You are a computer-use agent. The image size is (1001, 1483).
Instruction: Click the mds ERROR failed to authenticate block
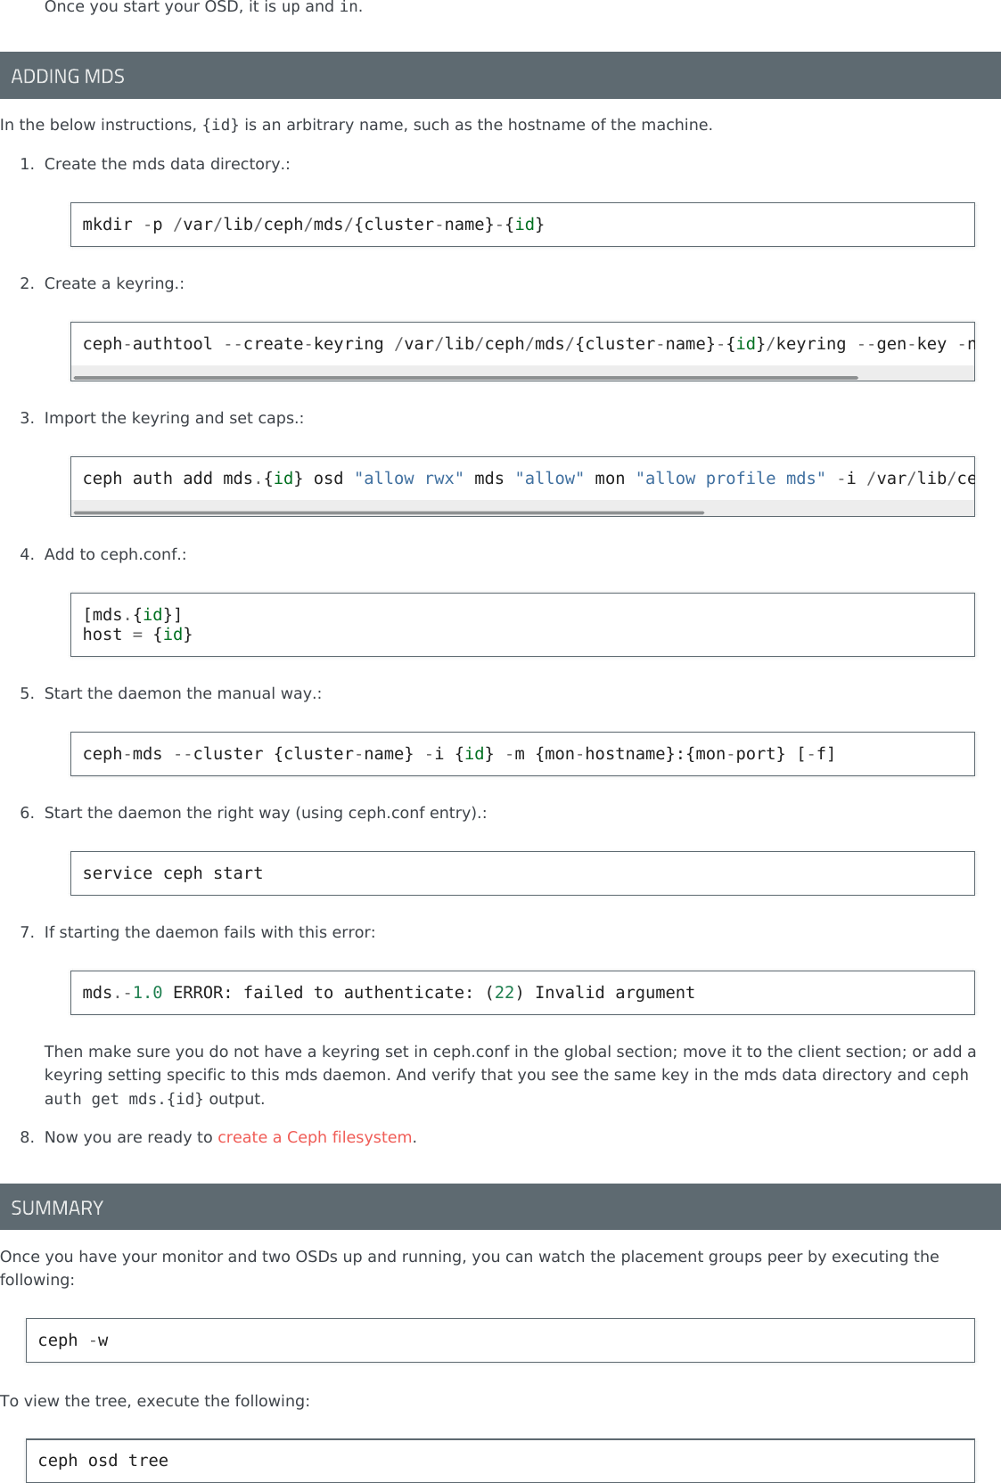coord(521,993)
